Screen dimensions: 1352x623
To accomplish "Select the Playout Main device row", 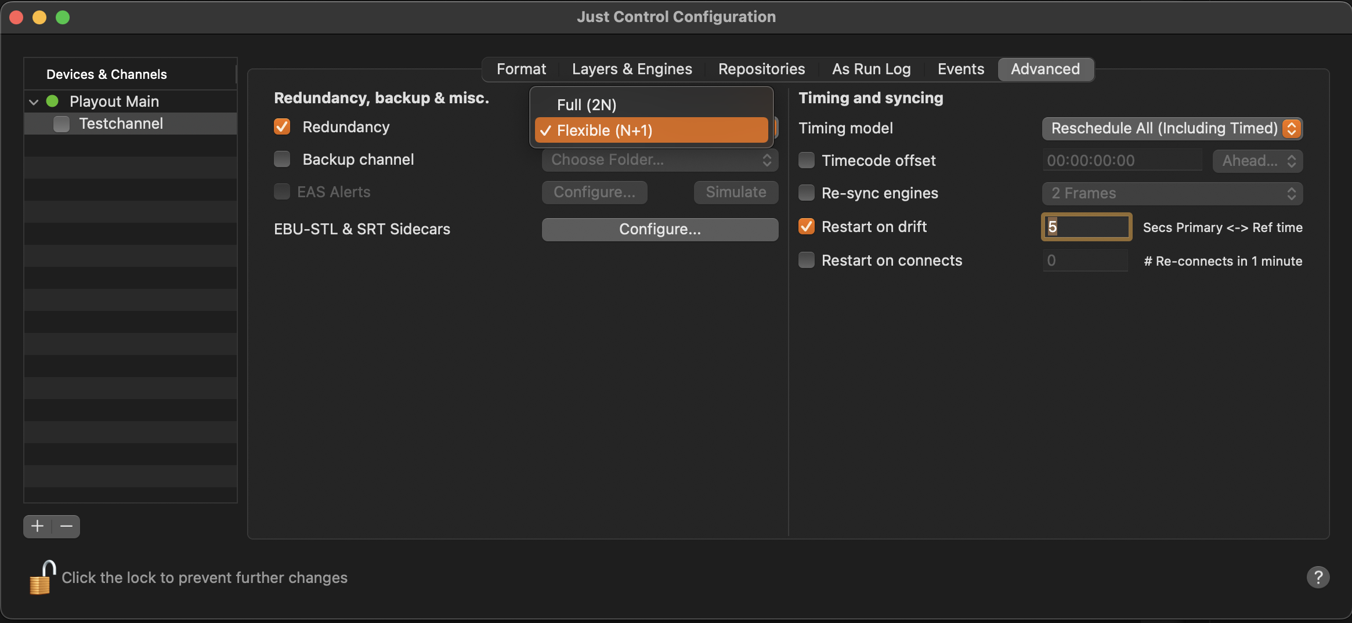I will point(131,102).
